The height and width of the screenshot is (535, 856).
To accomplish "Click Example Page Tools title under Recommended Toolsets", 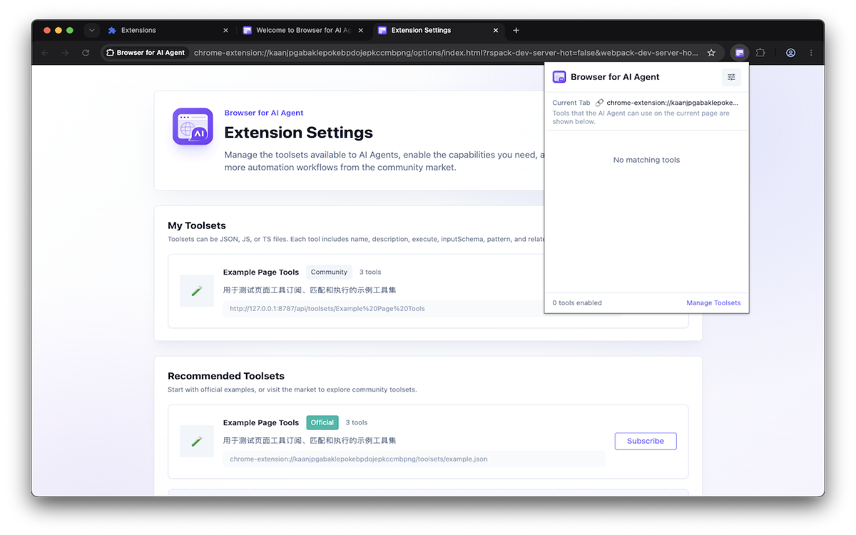I will (261, 423).
